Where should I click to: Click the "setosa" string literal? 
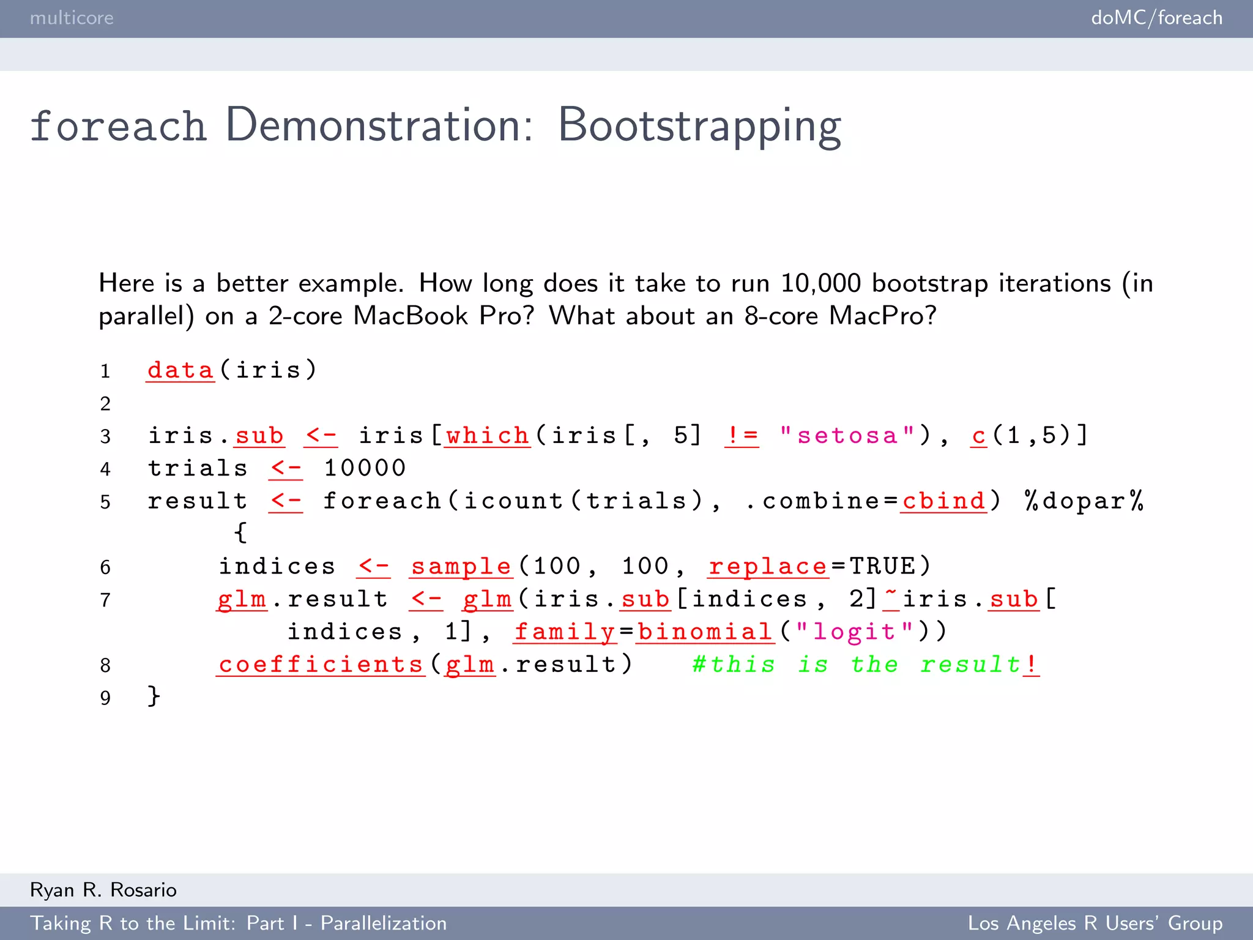coord(847,435)
